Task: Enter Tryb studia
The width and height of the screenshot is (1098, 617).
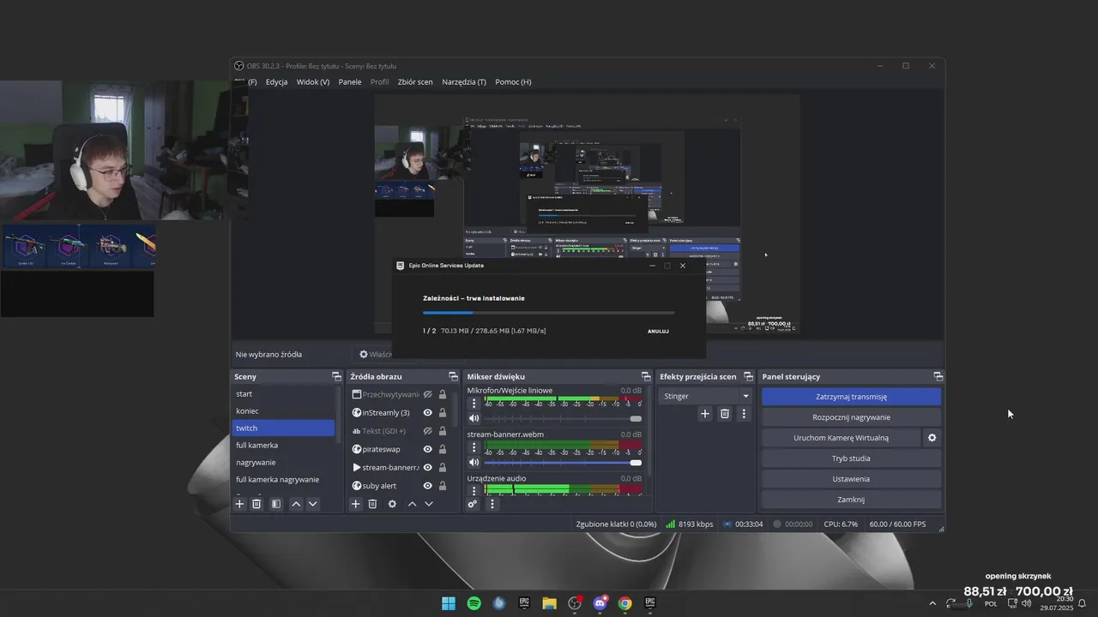Action: (851, 458)
